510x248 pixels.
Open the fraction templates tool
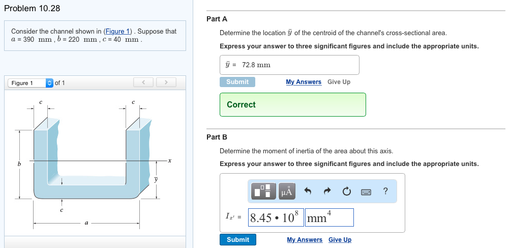(x=263, y=191)
